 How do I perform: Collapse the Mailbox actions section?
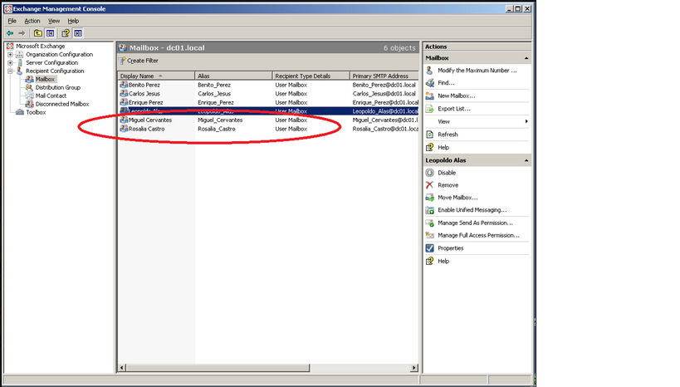click(x=526, y=58)
